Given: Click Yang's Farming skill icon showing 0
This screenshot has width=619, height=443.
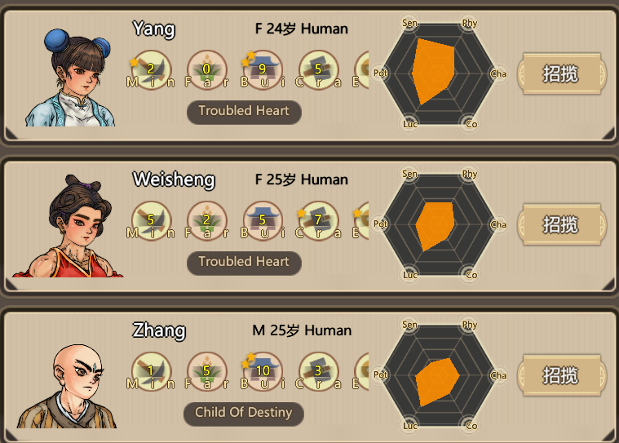Looking at the screenshot, I should (x=207, y=70).
